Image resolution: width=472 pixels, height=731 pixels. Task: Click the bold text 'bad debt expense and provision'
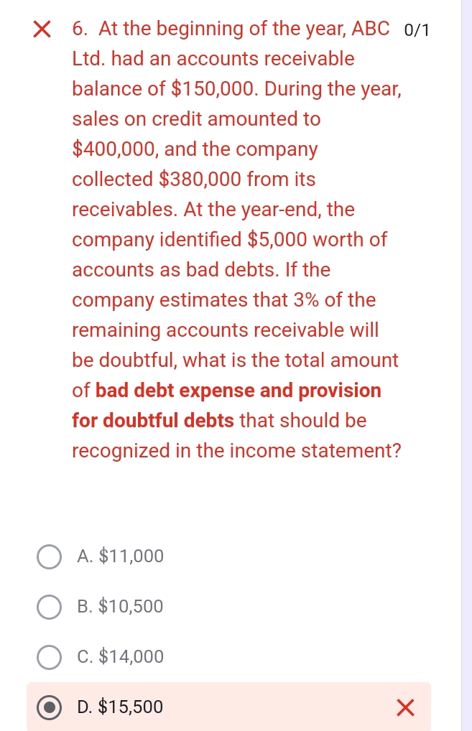239,391
